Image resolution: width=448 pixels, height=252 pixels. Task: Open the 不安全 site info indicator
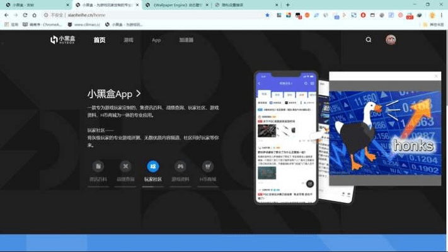pos(54,15)
